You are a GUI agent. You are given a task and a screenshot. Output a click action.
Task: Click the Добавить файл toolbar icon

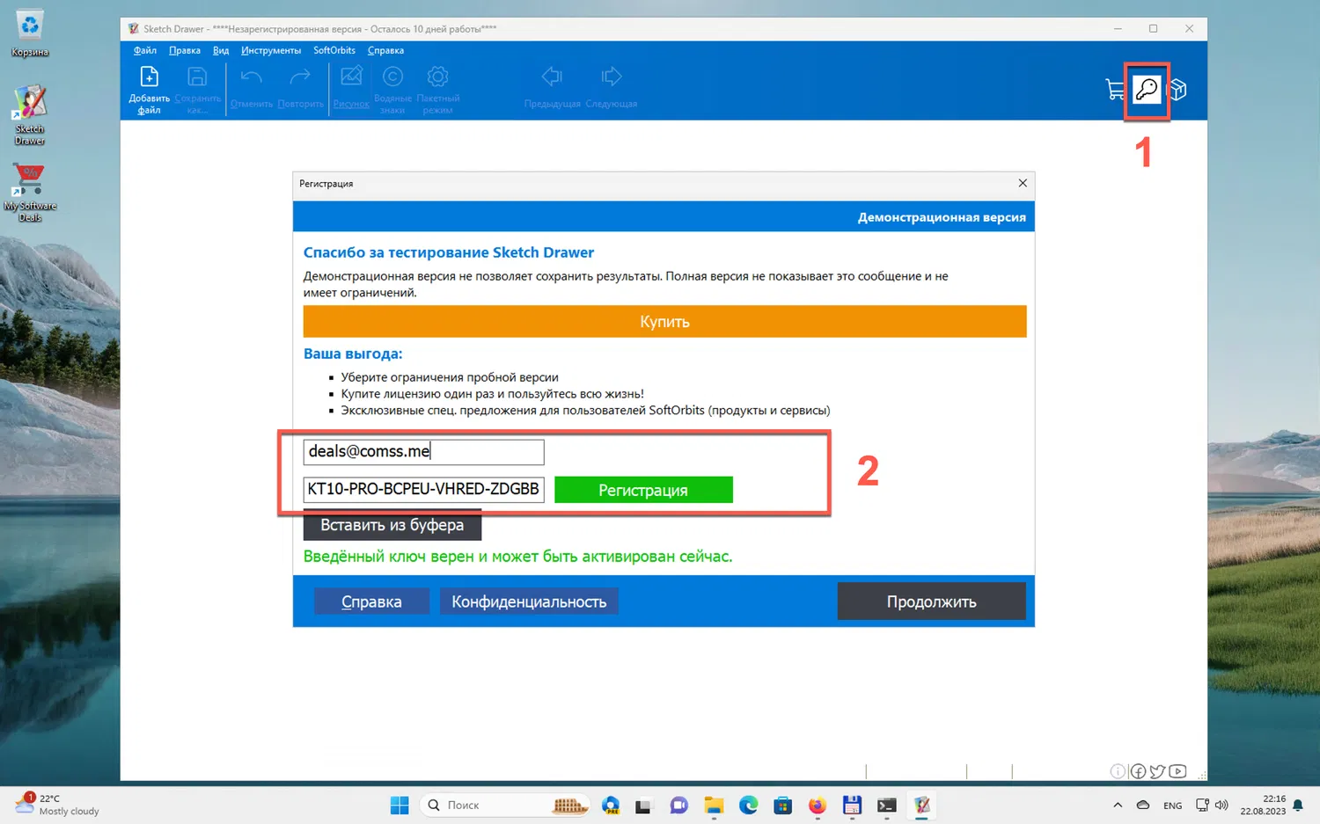point(149,90)
